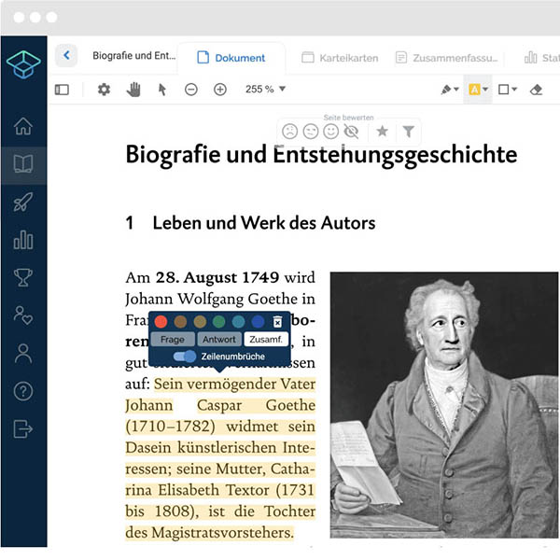
Task: Open the trophy achievements sidebar icon
Action: click(x=23, y=277)
